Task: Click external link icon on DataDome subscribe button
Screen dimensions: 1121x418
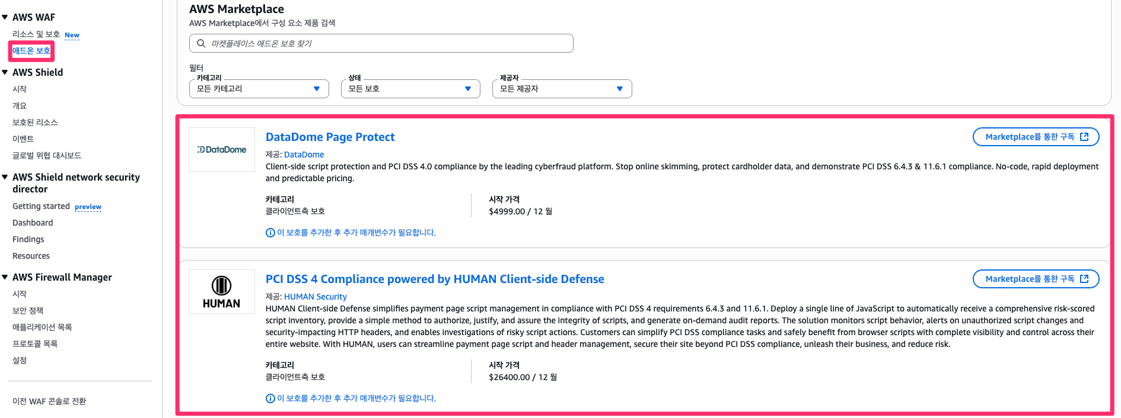Action: pos(1084,137)
